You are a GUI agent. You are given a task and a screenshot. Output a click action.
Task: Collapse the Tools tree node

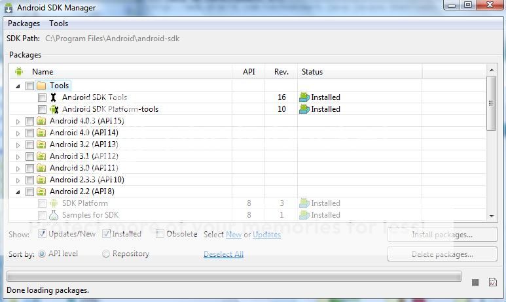coord(18,86)
